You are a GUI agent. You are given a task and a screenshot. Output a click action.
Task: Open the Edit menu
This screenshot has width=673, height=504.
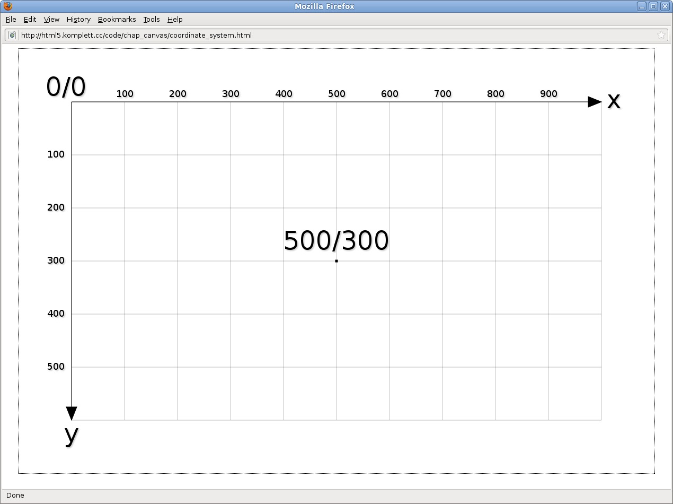30,19
